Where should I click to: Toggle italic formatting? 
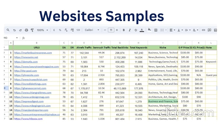click(x=130, y=30)
